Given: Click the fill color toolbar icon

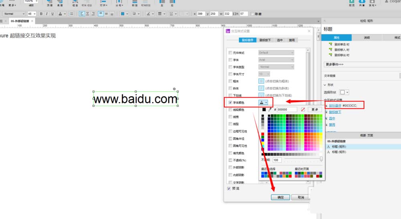Looking at the screenshot, I should pyautogui.click(x=122, y=14).
